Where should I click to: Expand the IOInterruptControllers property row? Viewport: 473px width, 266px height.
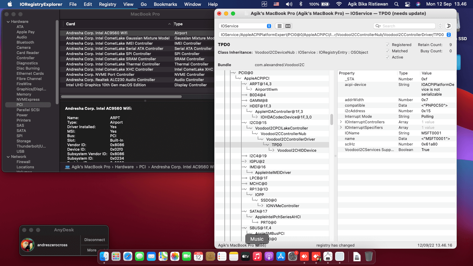pyautogui.click(x=341, y=122)
